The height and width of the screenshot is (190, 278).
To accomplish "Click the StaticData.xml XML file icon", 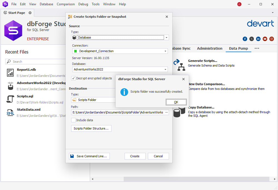I will (x=10, y=113).
